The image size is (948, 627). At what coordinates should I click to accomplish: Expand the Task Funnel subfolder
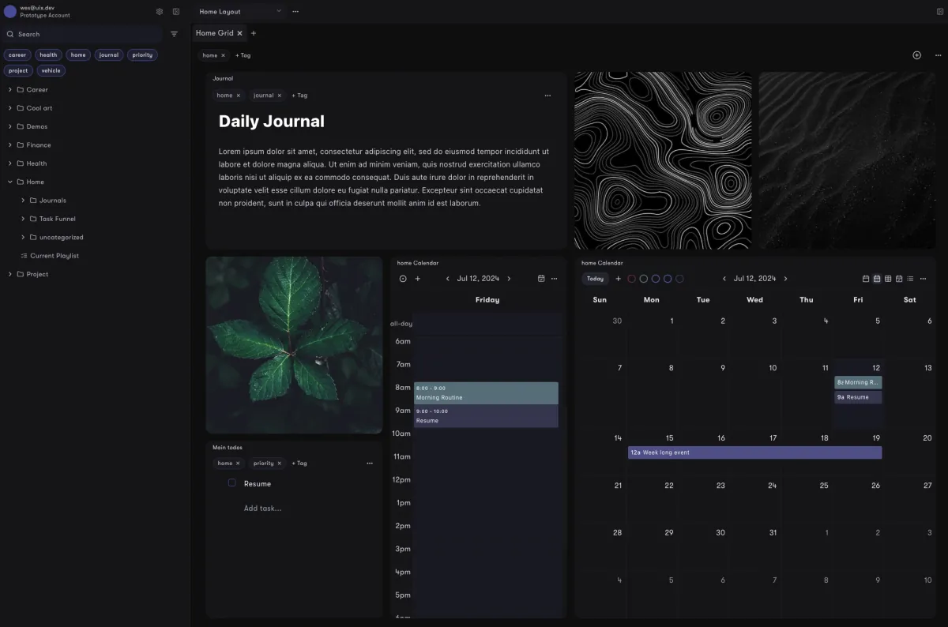(x=23, y=219)
